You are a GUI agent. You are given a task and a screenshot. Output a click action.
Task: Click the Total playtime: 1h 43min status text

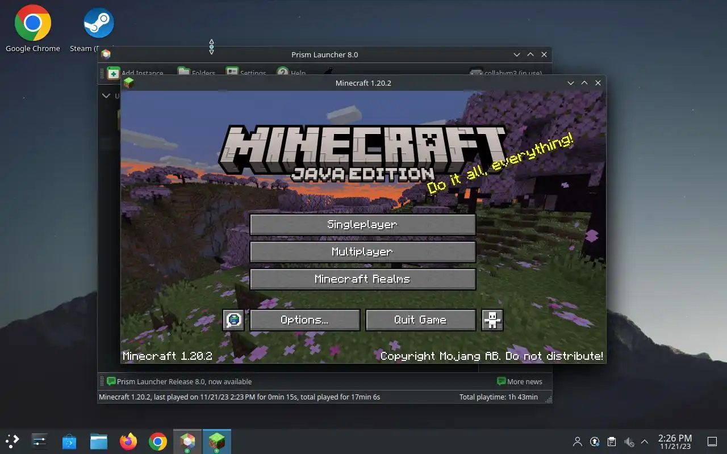point(499,397)
